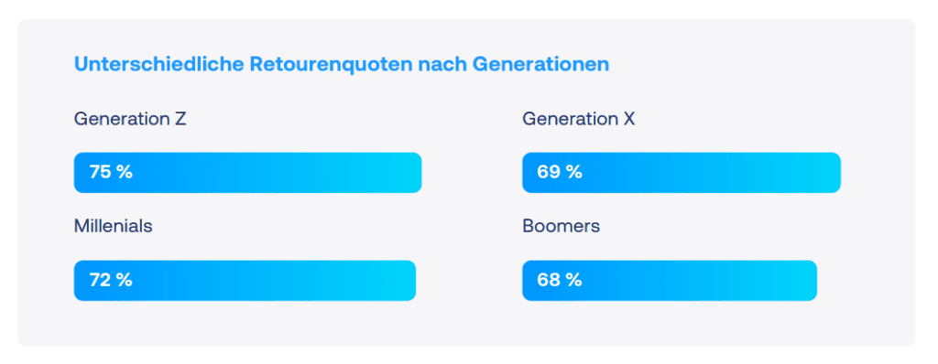Click the 75 % value text
This screenshot has height=364, width=938.
pos(111,172)
